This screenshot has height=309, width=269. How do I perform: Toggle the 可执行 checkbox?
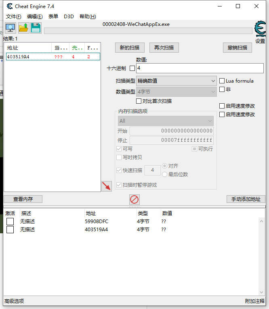click(194, 149)
